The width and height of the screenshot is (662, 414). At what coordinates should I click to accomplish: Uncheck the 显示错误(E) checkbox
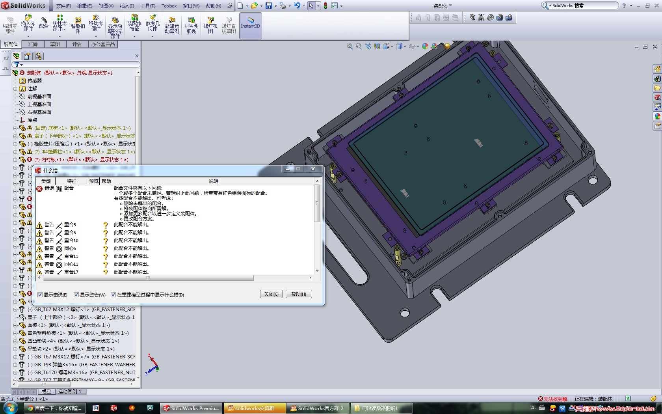pos(40,295)
